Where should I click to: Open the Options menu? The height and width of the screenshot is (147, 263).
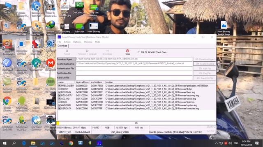pos(77,42)
